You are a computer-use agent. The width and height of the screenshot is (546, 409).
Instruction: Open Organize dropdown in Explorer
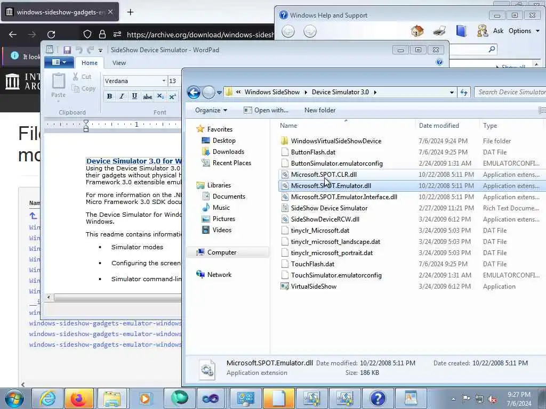211,110
